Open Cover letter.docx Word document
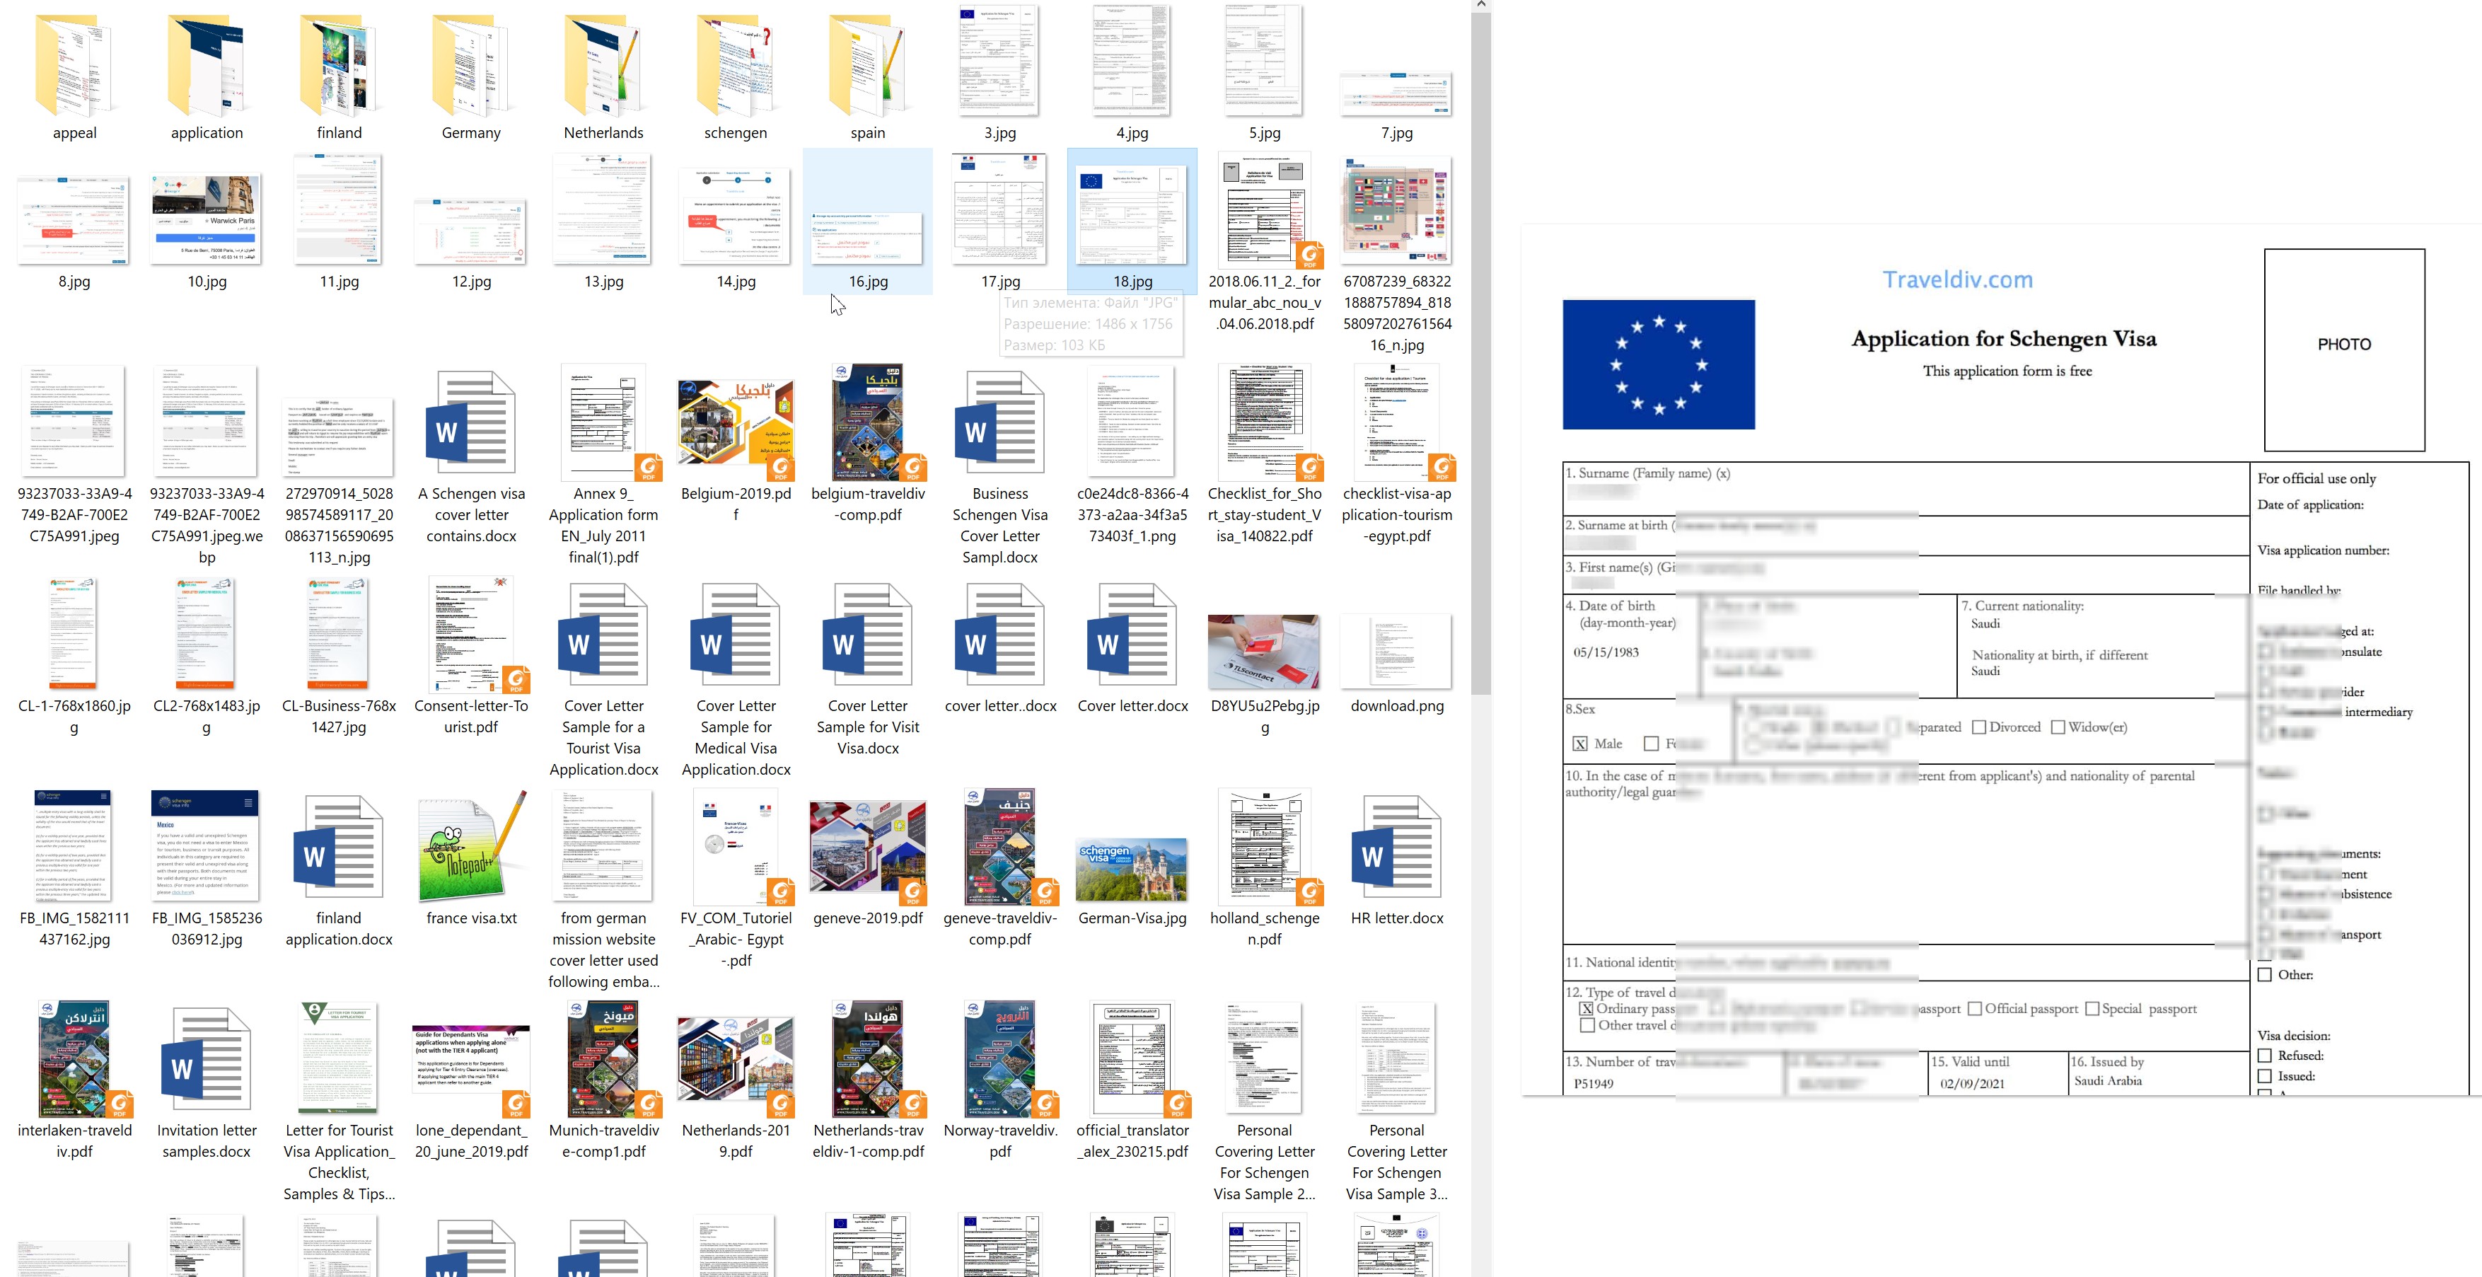 pyautogui.click(x=1132, y=636)
